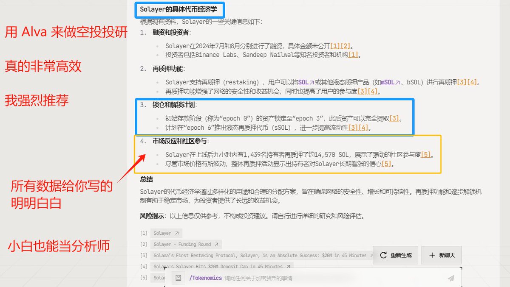The image size is (510, 287).
Task: Click the 市场反应和社区参与 list heading
Action: (181, 141)
